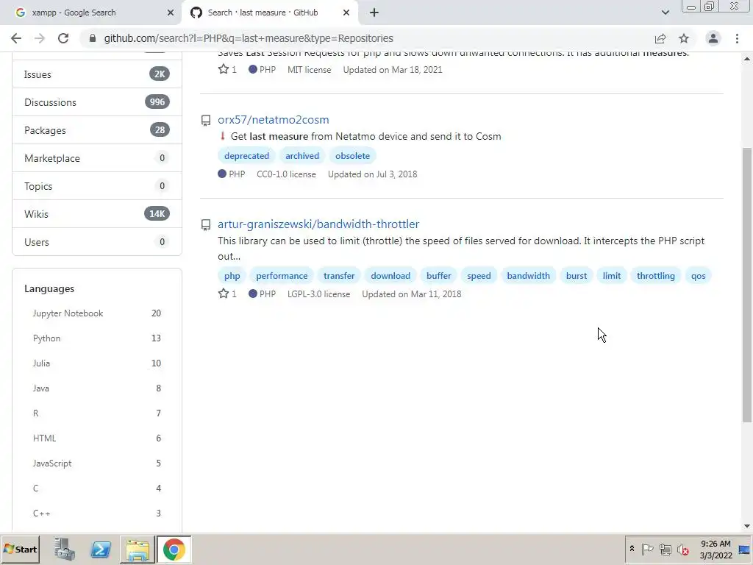Close the GitHub search tab
Screen dimensions: 753x565
(346, 13)
